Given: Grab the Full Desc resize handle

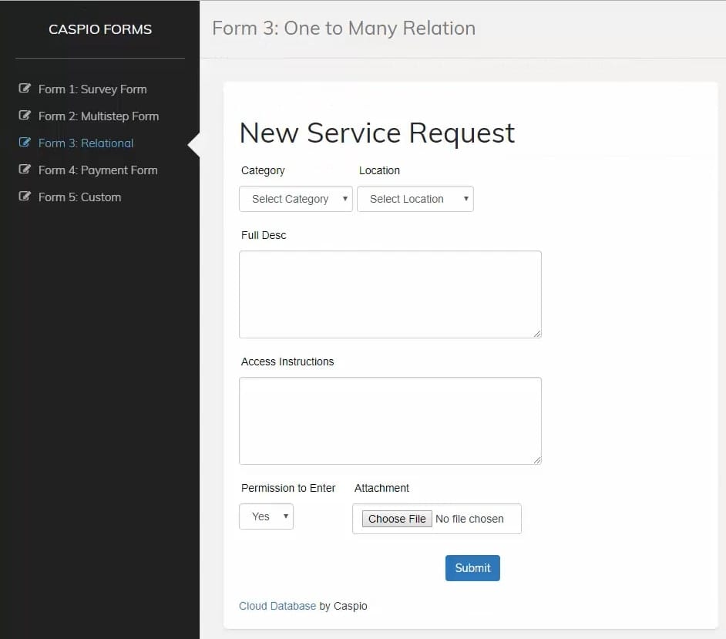Looking at the screenshot, I should (537, 334).
